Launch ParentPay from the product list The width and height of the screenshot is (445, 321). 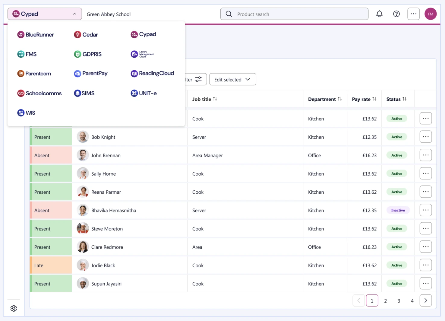click(91, 73)
